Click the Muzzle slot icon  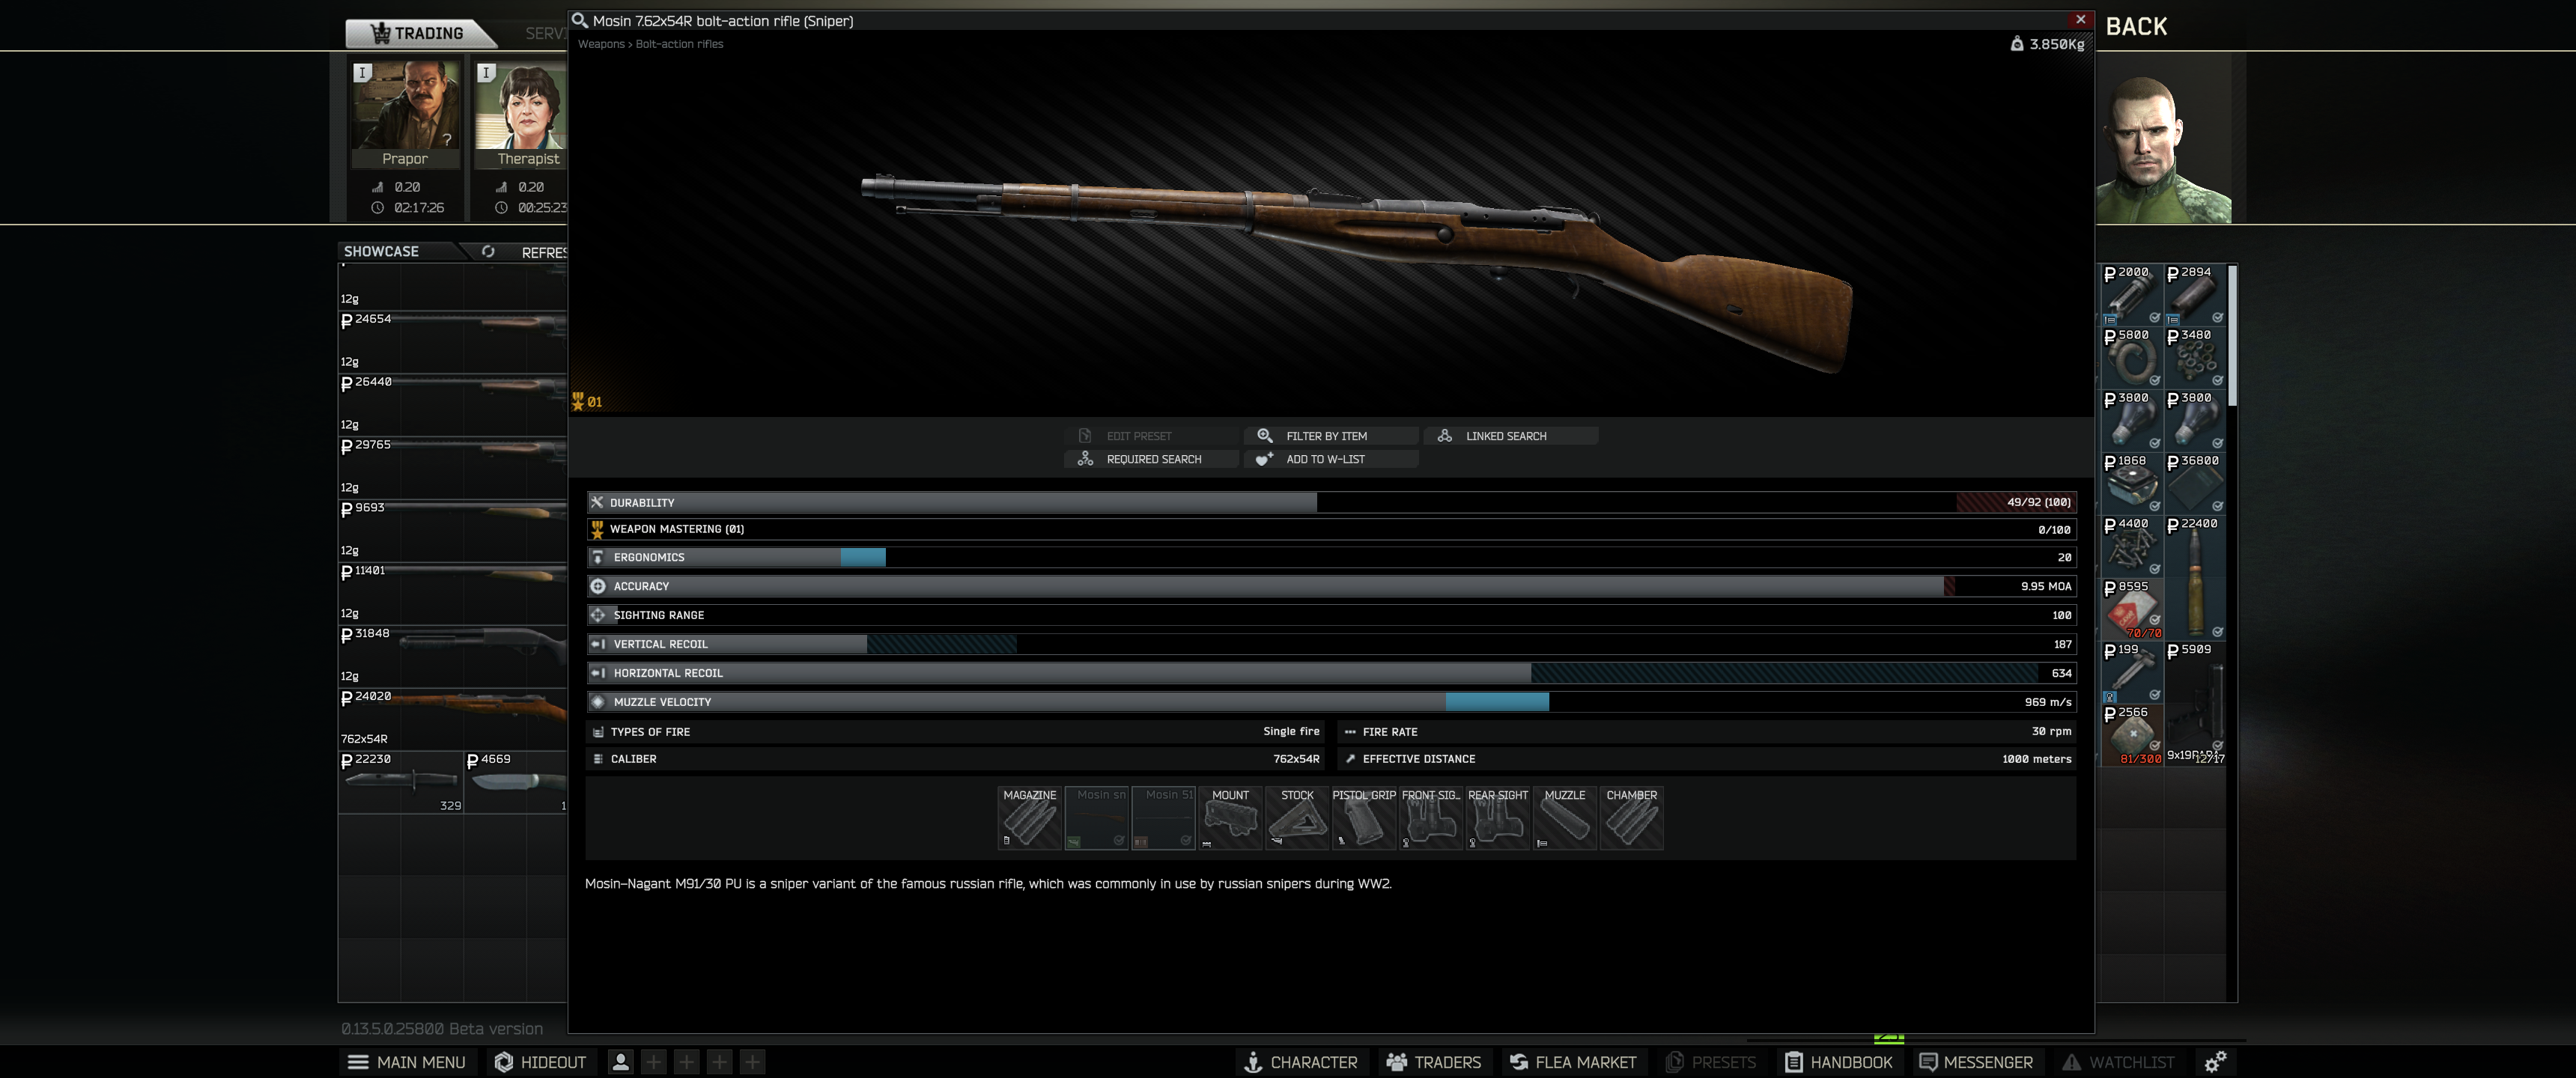tap(1564, 819)
